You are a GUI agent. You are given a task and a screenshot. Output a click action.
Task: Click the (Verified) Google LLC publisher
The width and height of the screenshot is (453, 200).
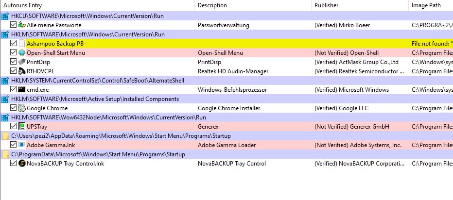(341, 108)
